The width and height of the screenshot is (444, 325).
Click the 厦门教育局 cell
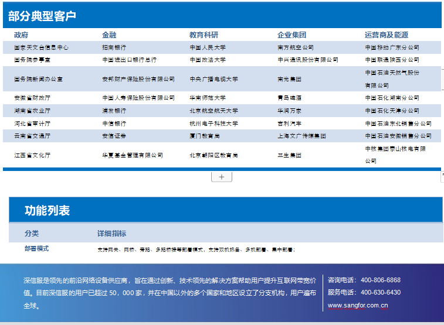coord(205,136)
